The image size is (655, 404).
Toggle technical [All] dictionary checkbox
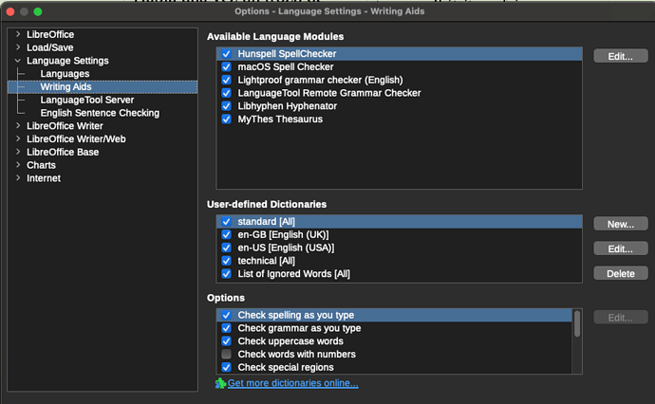(227, 261)
